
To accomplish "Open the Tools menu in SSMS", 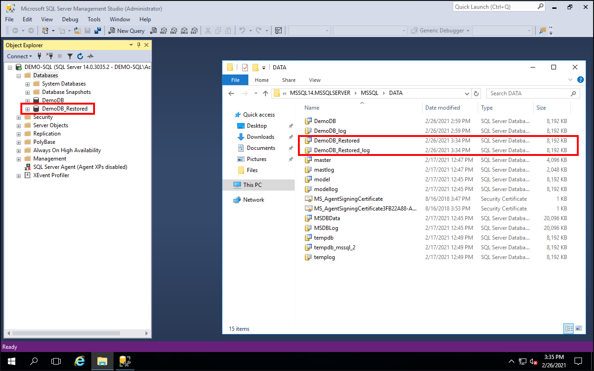I will point(94,19).
